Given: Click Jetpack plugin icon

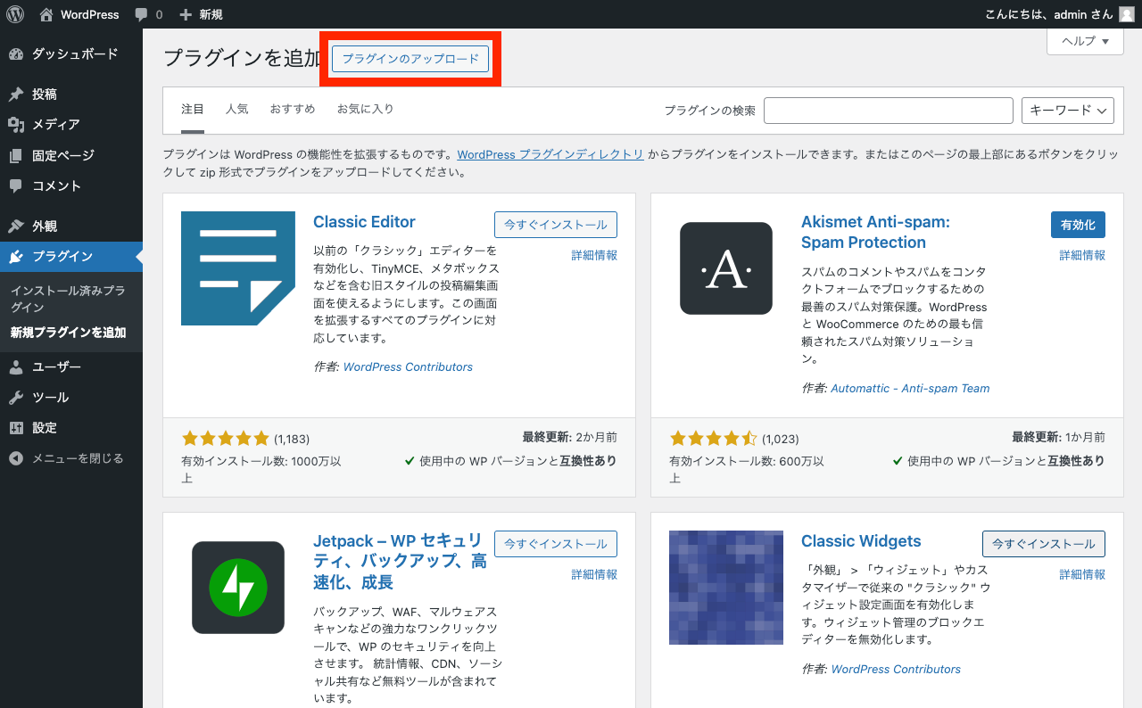Looking at the screenshot, I should (238, 588).
